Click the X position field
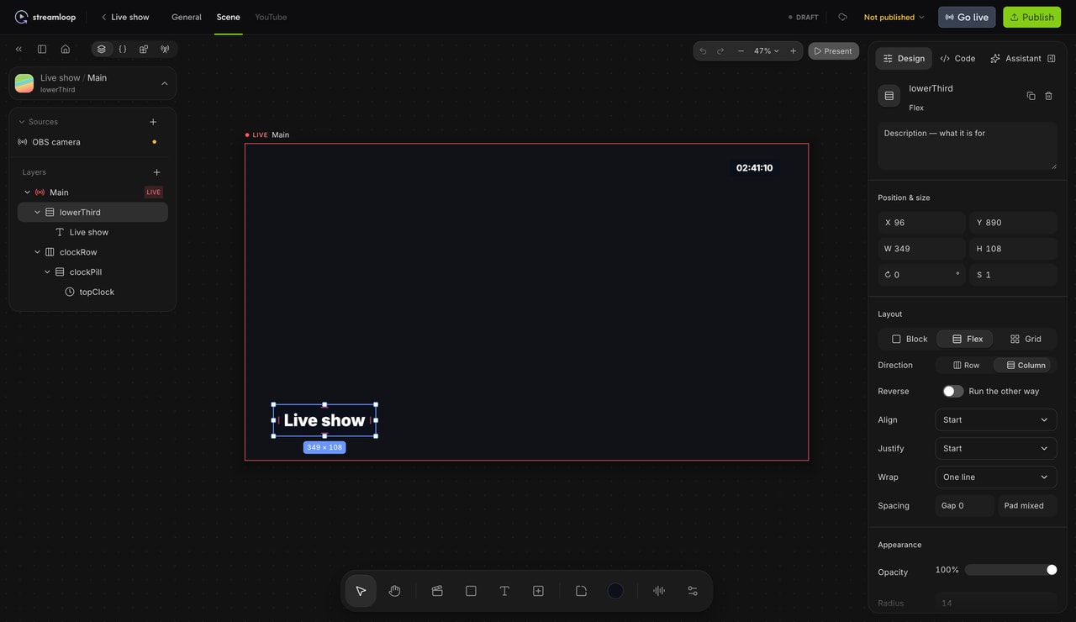Image resolution: width=1076 pixels, height=622 pixels. pyautogui.click(x=921, y=223)
